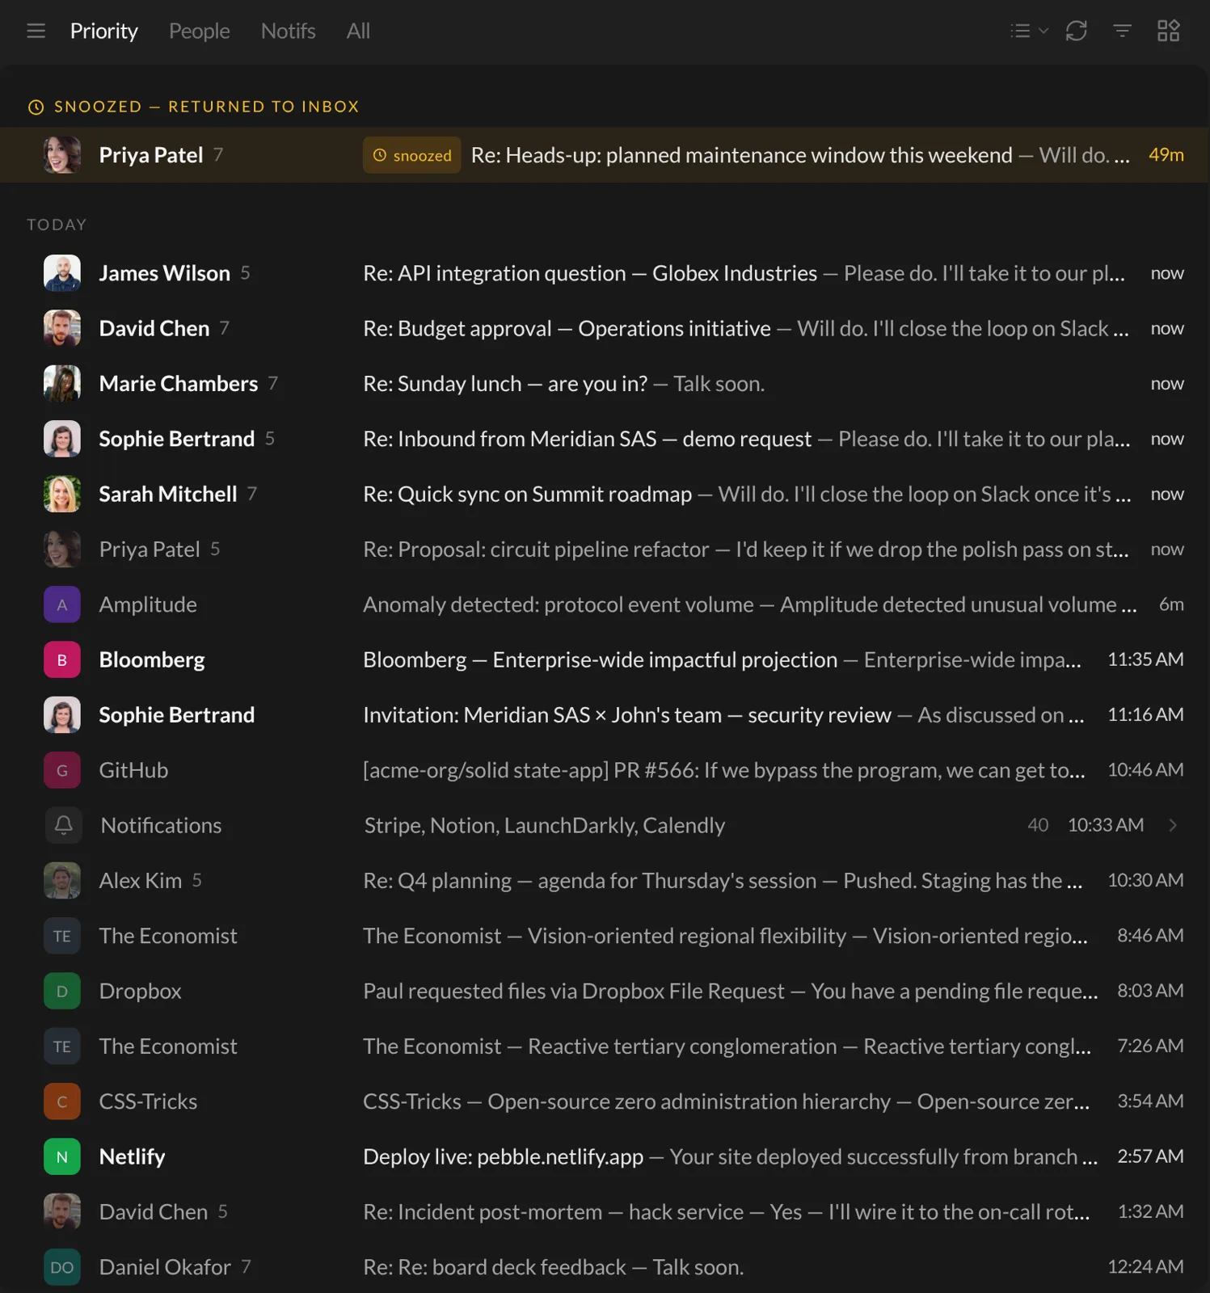Click the Economist avatar for Vision-oriented email
The image size is (1210, 1293).
[62, 936]
